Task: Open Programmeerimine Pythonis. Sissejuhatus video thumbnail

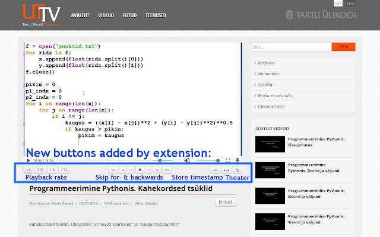Action: pyautogui.click(x=270, y=144)
